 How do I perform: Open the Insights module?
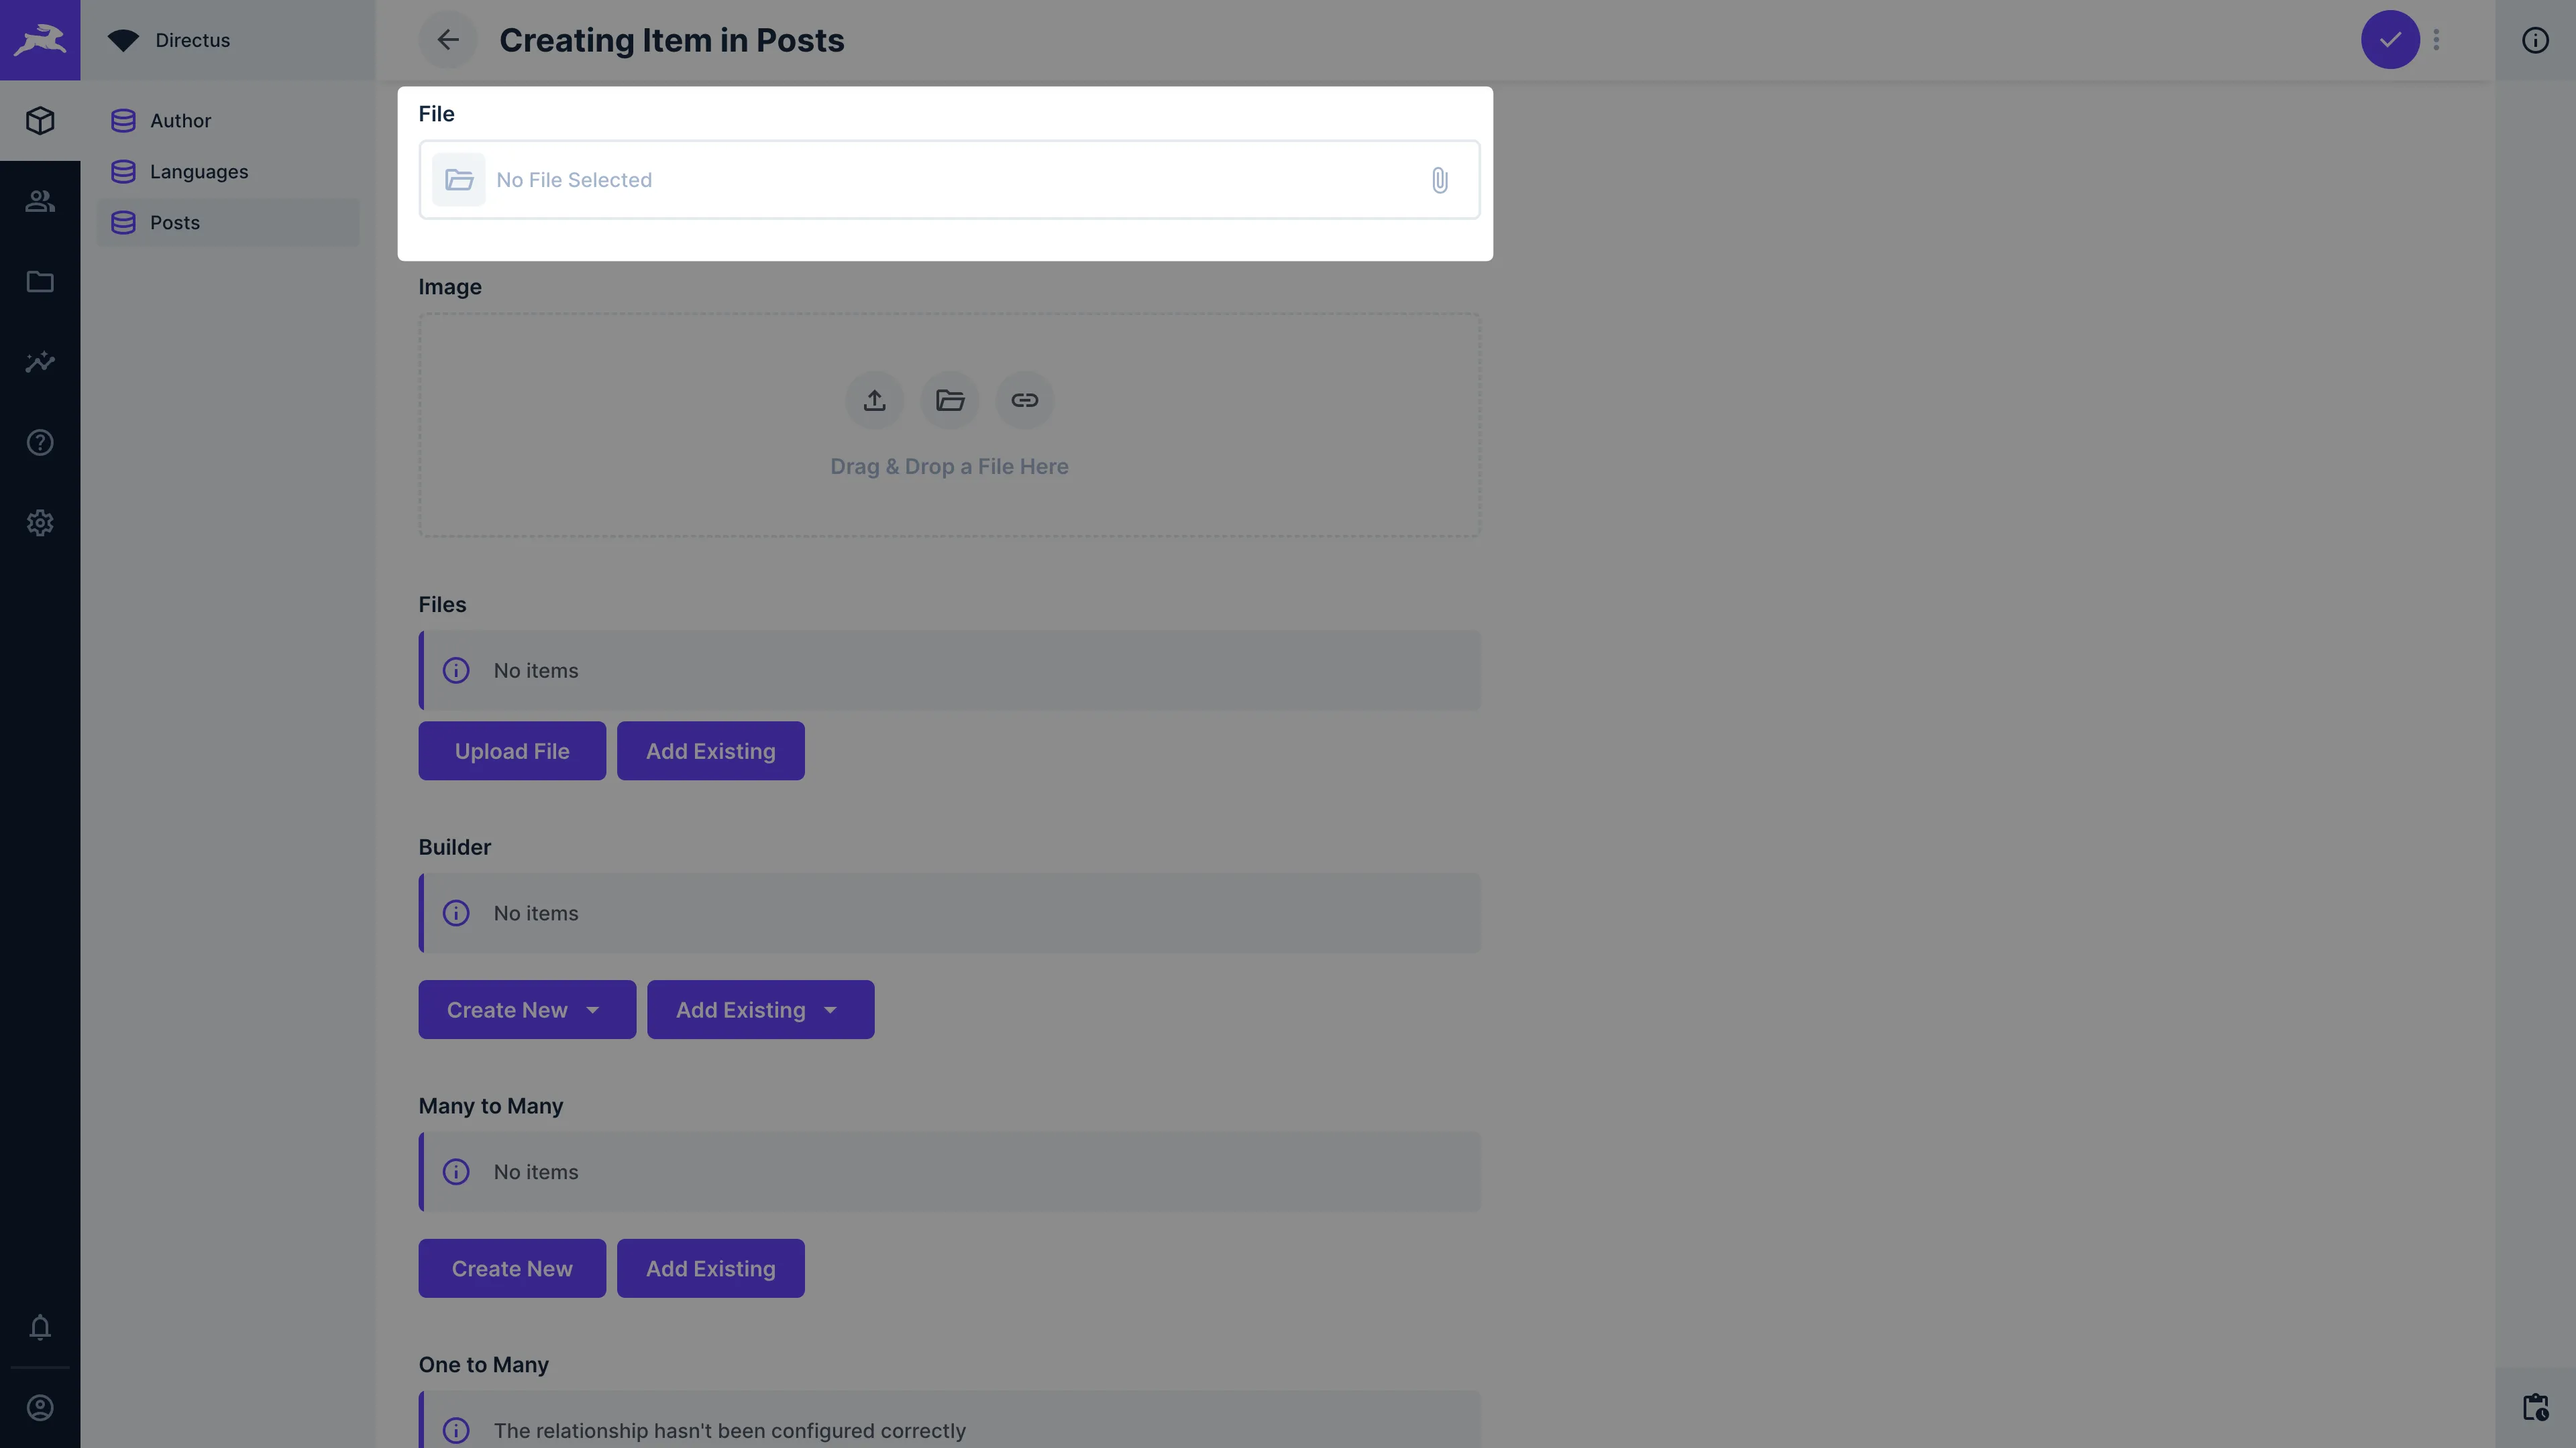(x=40, y=362)
